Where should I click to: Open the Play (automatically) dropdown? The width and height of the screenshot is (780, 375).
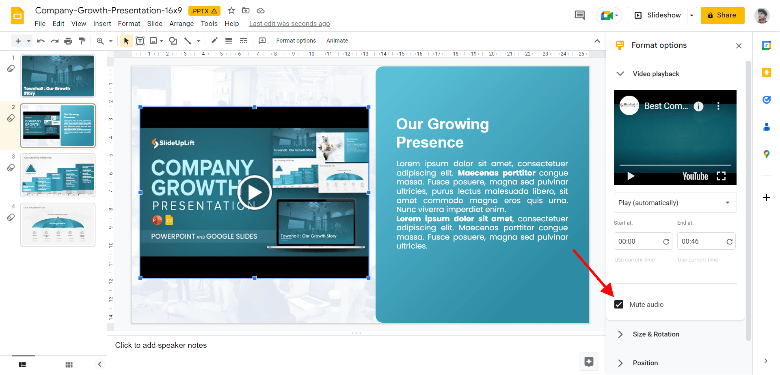point(675,203)
